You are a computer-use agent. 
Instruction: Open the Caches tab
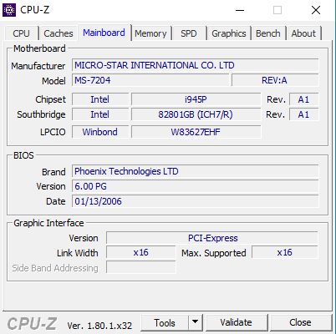point(59,33)
